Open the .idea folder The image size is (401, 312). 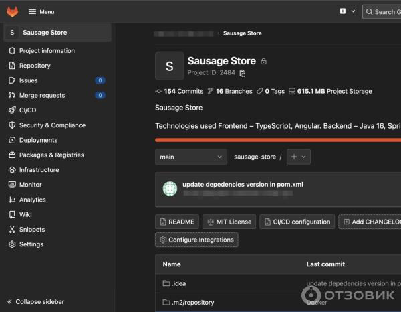point(178,283)
